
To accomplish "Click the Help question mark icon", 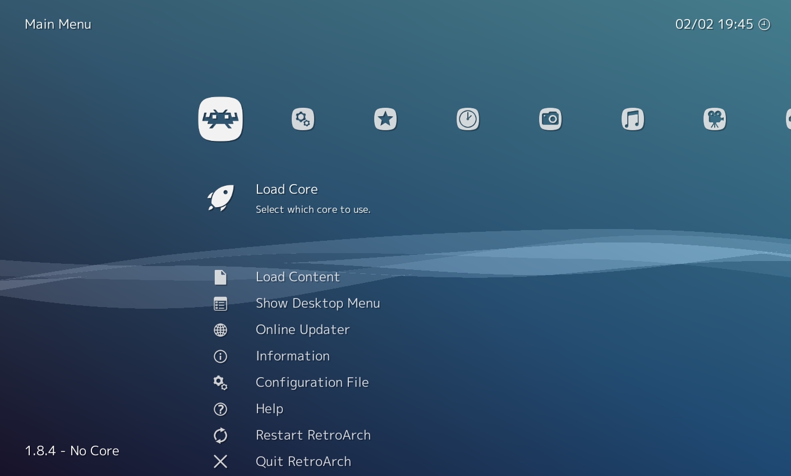I will 220,409.
